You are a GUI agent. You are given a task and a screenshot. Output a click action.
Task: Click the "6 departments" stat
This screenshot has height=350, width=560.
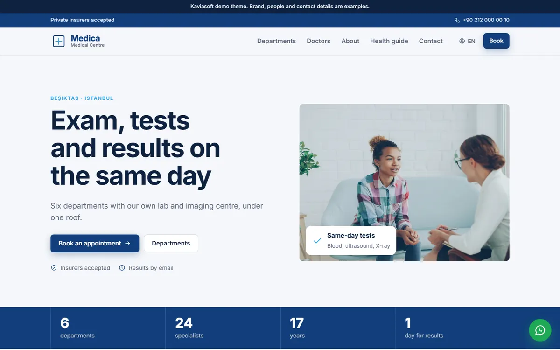[77, 328]
